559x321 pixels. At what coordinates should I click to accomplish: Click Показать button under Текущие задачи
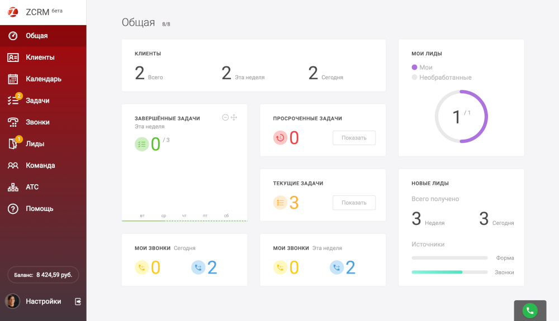tap(354, 203)
